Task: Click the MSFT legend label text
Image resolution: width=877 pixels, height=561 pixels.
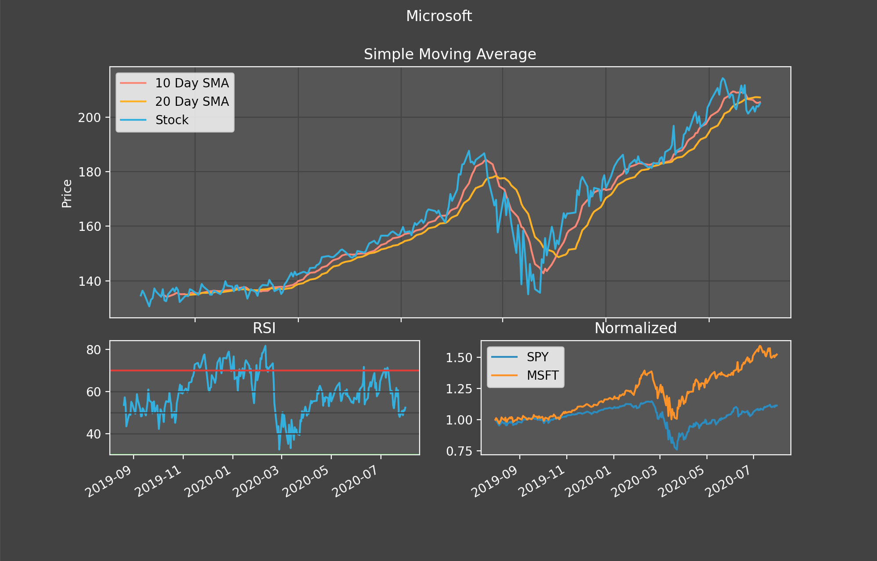Action: click(x=543, y=375)
